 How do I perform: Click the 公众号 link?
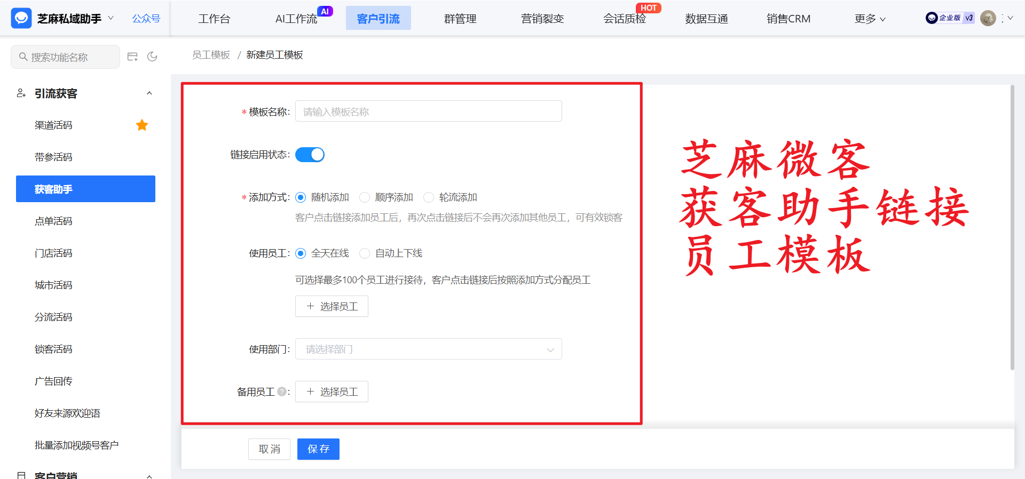tap(146, 19)
